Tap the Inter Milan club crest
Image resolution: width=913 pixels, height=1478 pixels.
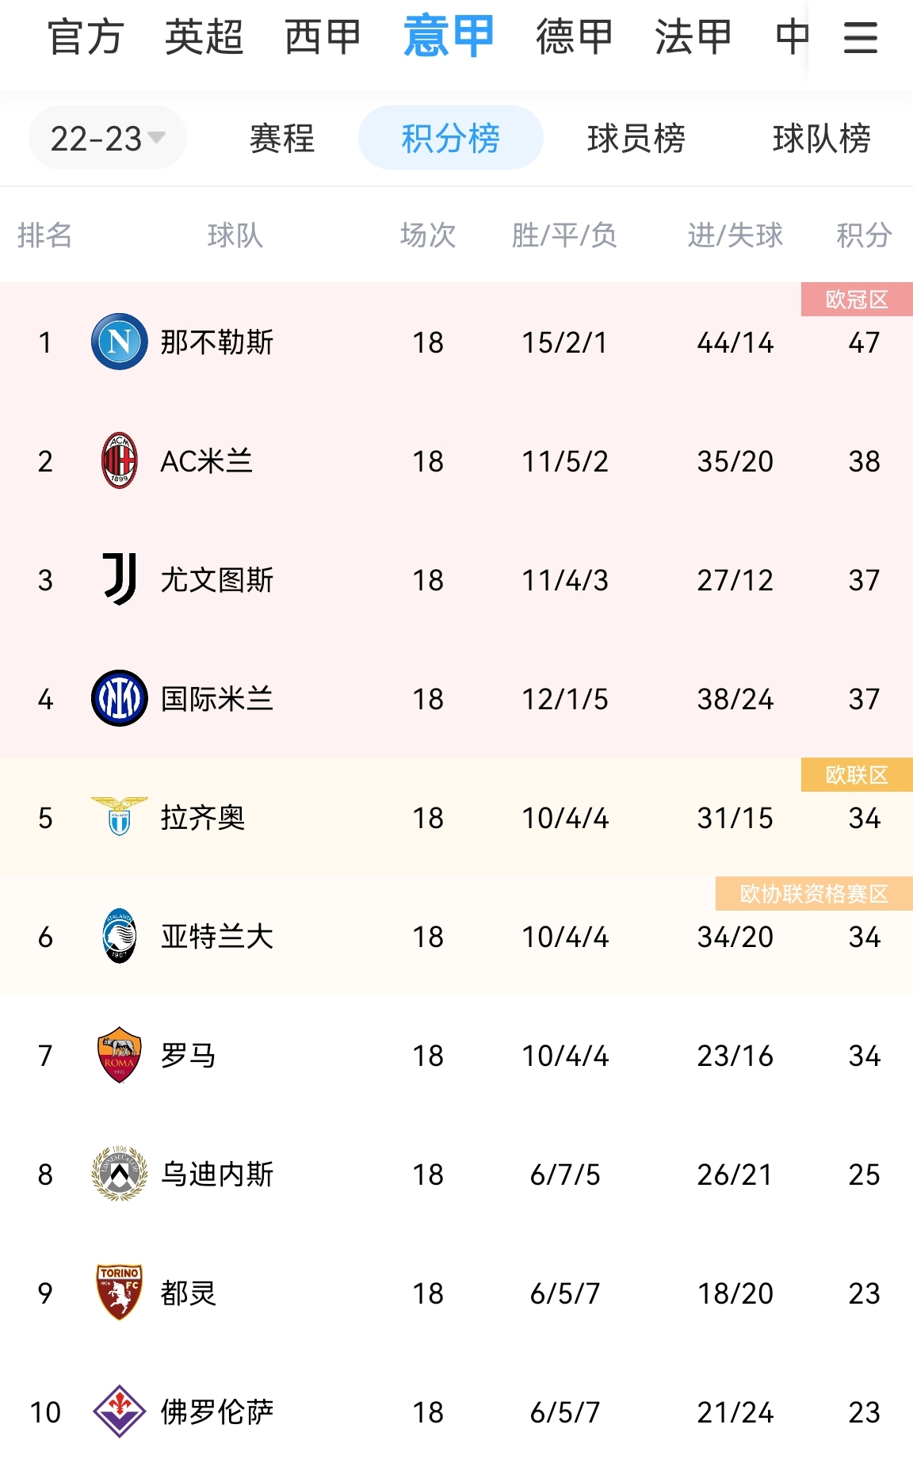[x=120, y=698]
